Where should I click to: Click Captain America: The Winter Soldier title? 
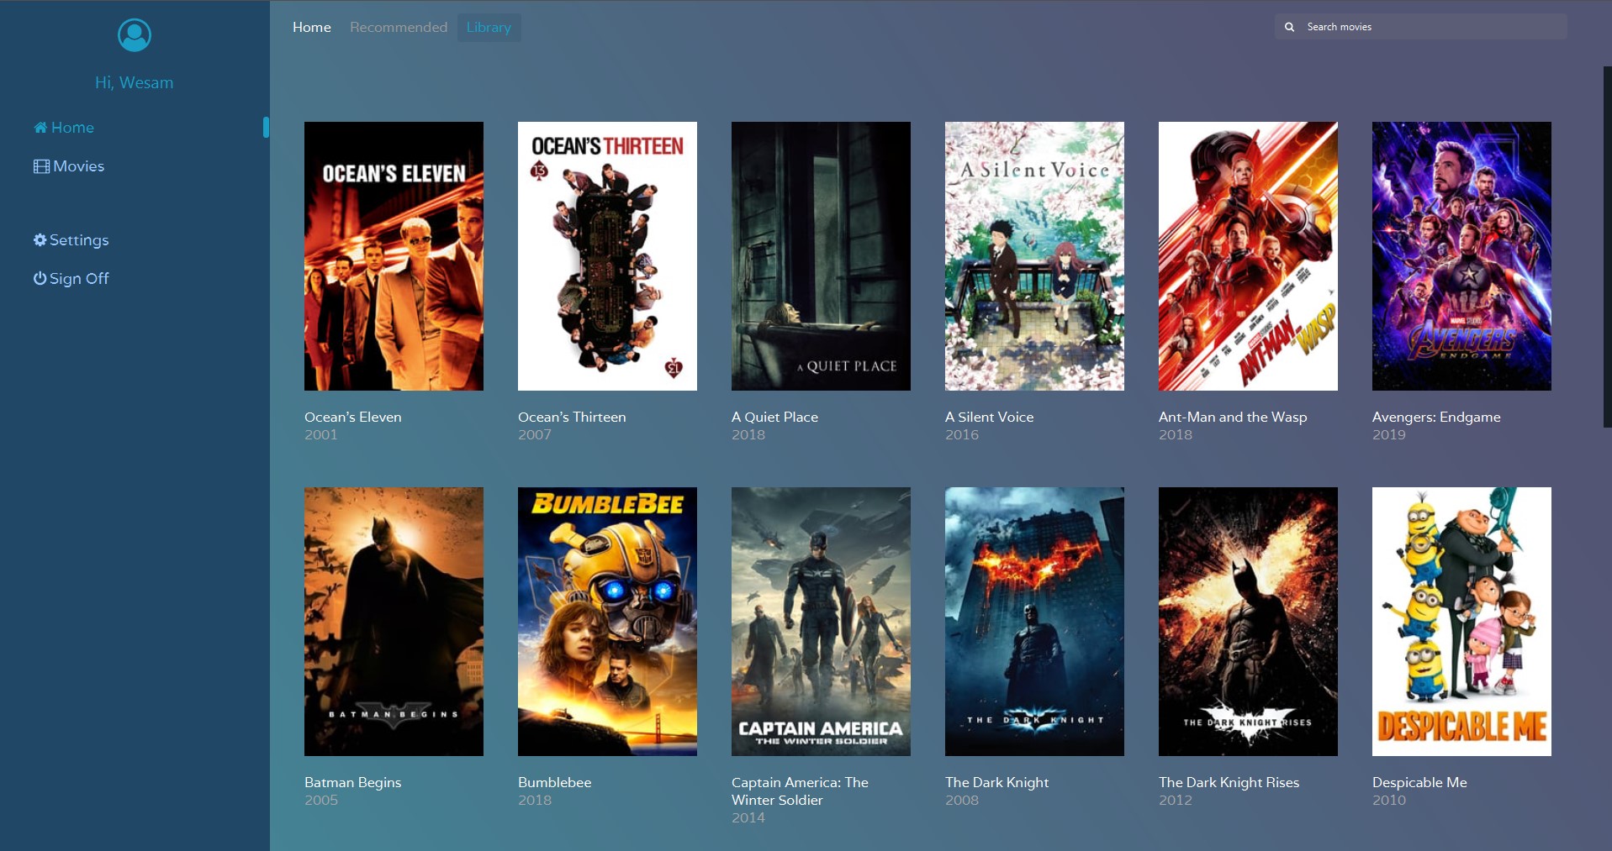pos(800,791)
